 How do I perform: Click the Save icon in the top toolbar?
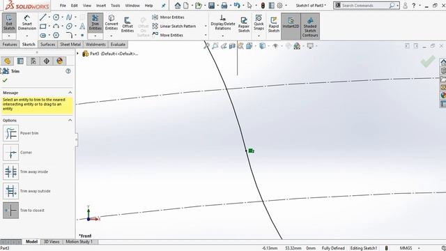(211, 6)
